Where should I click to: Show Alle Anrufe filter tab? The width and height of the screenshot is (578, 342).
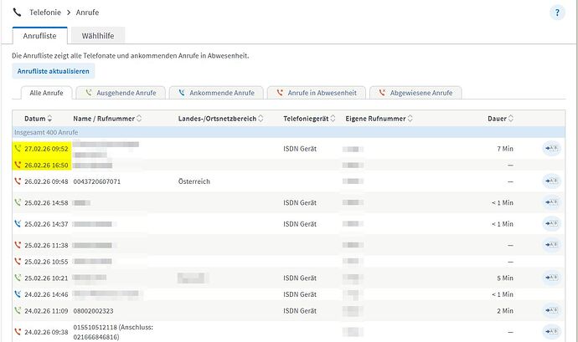point(46,93)
